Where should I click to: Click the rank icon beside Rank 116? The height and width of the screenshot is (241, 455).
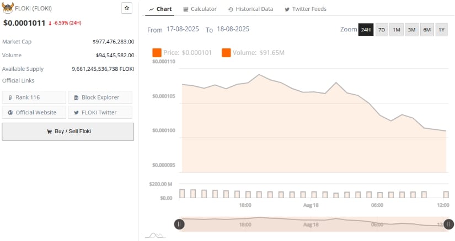[10, 97]
